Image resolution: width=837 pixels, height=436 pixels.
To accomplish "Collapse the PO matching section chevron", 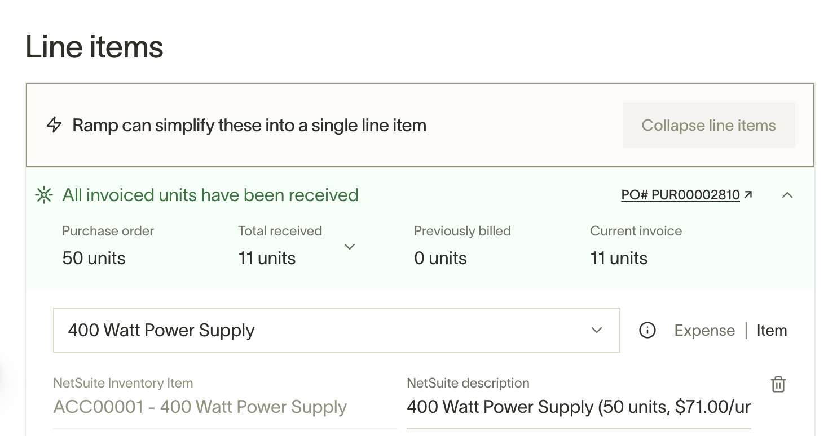I will [x=787, y=195].
